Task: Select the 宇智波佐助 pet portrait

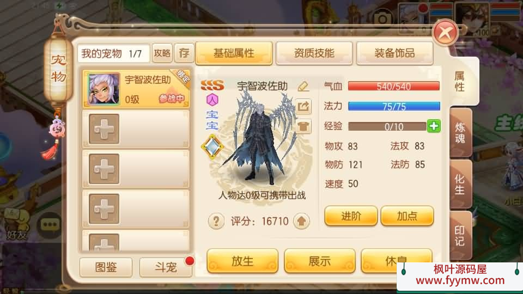Action: tap(104, 89)
